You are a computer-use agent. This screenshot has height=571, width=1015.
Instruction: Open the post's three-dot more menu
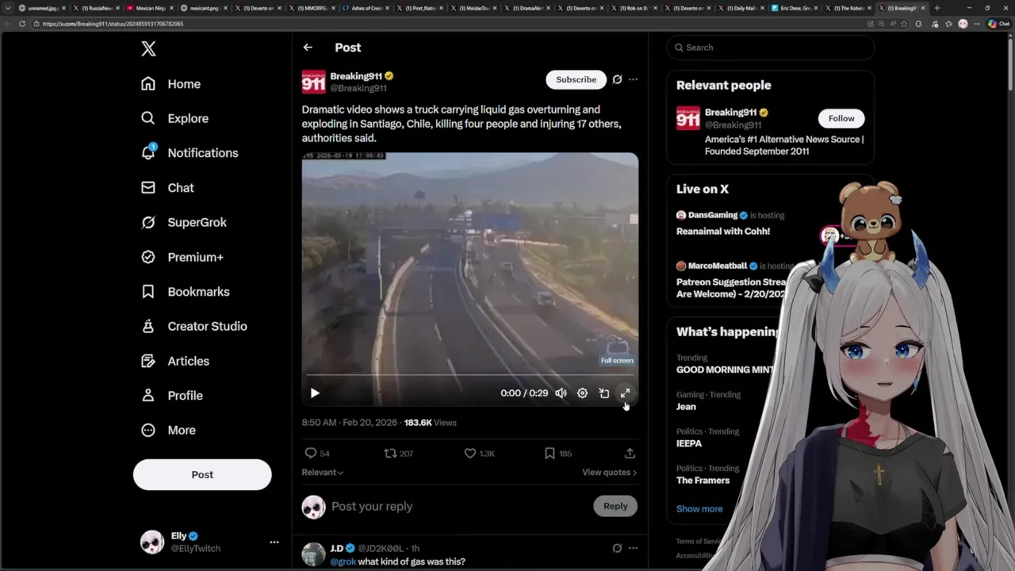point(633,79)
